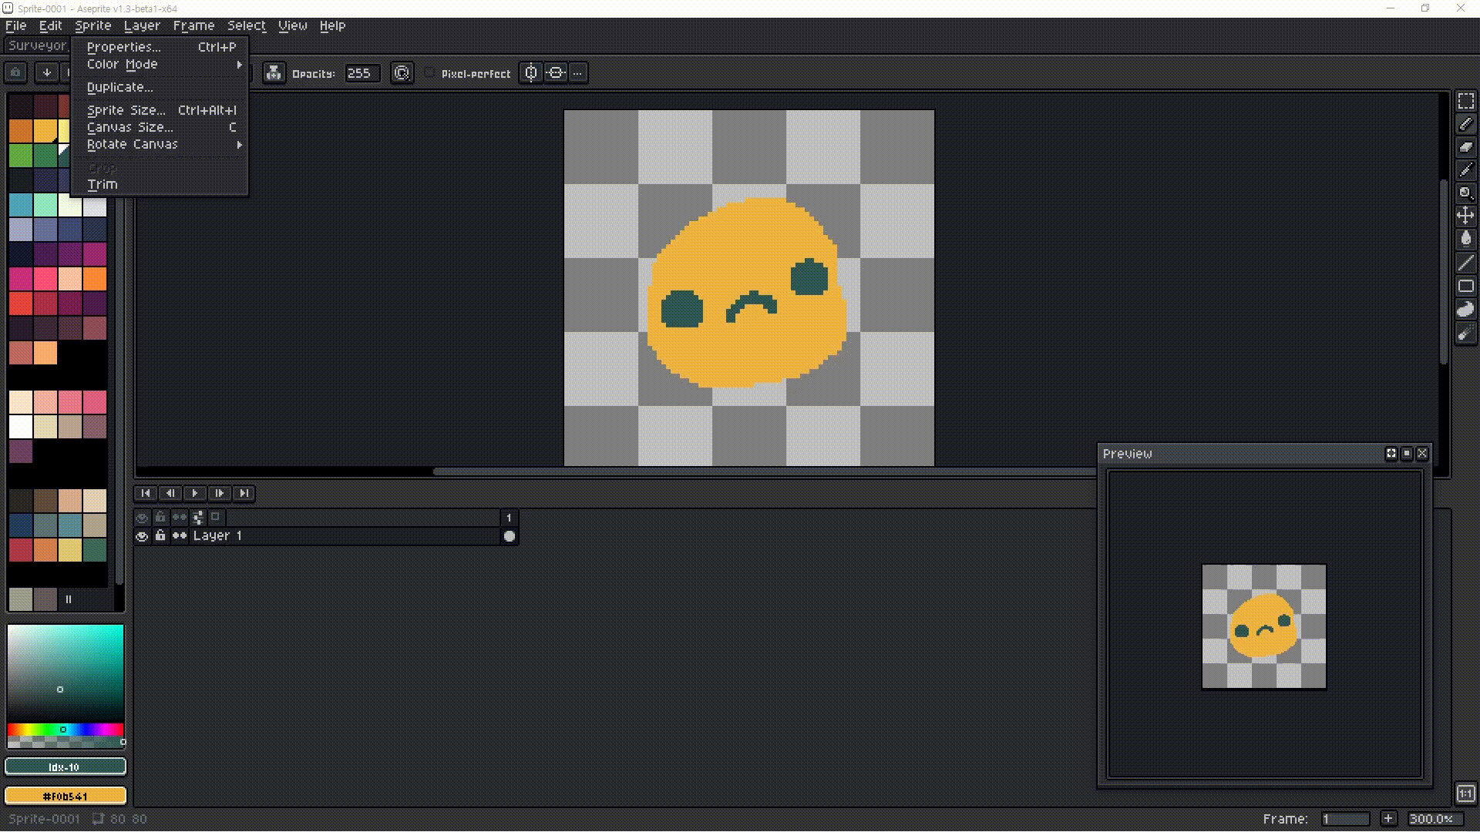
Task: Expand the Color Mode submenu
Action: tap(160, 65)
